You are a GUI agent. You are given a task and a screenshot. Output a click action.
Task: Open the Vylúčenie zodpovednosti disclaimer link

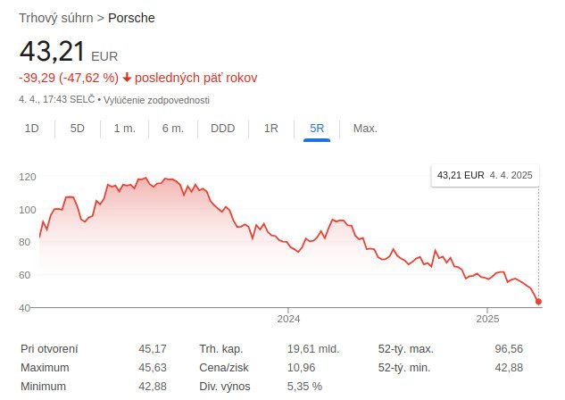(157, 99)
